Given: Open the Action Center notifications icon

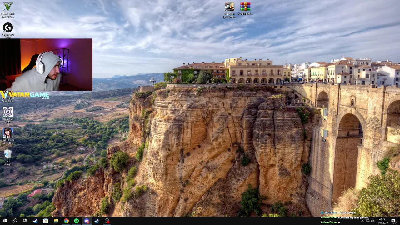Looking at the screenshot, I should [x=393, y=221].
